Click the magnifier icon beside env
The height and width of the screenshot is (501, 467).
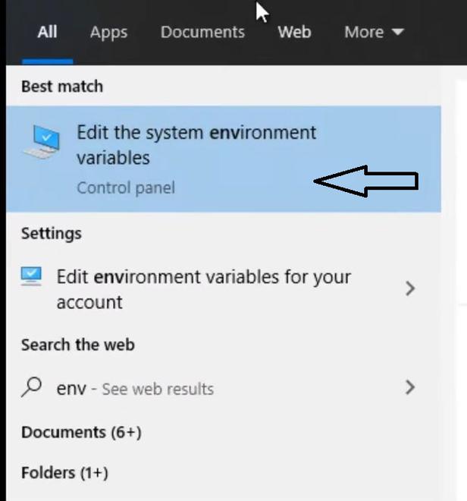(x=32, y=388)
